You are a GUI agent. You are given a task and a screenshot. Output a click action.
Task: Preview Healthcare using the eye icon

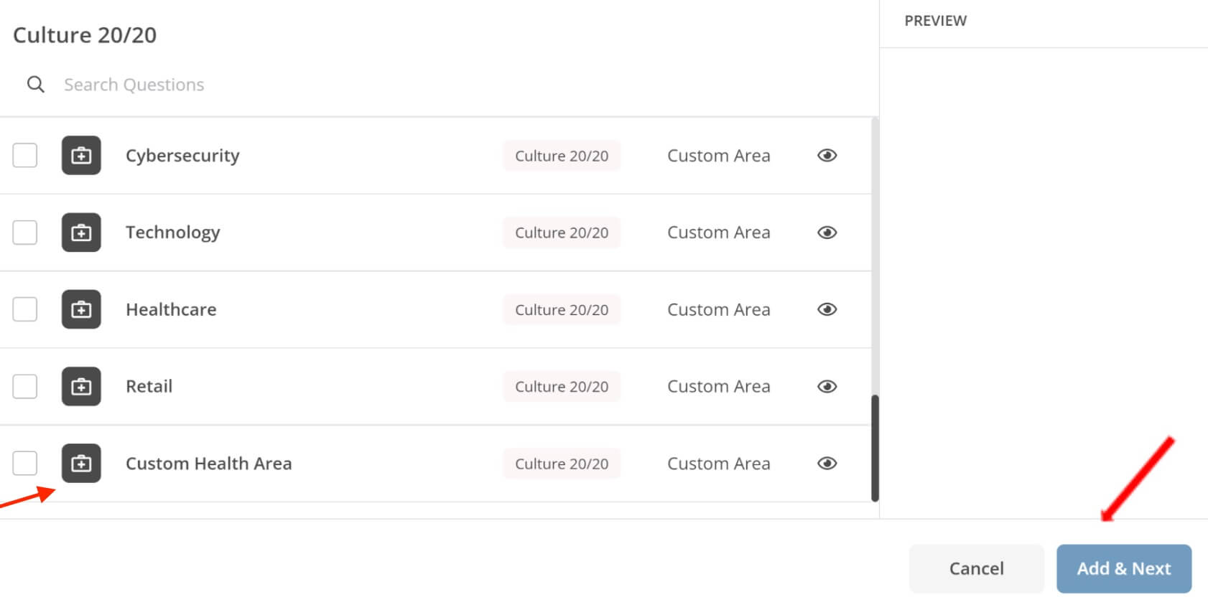(x=827, y=309)
